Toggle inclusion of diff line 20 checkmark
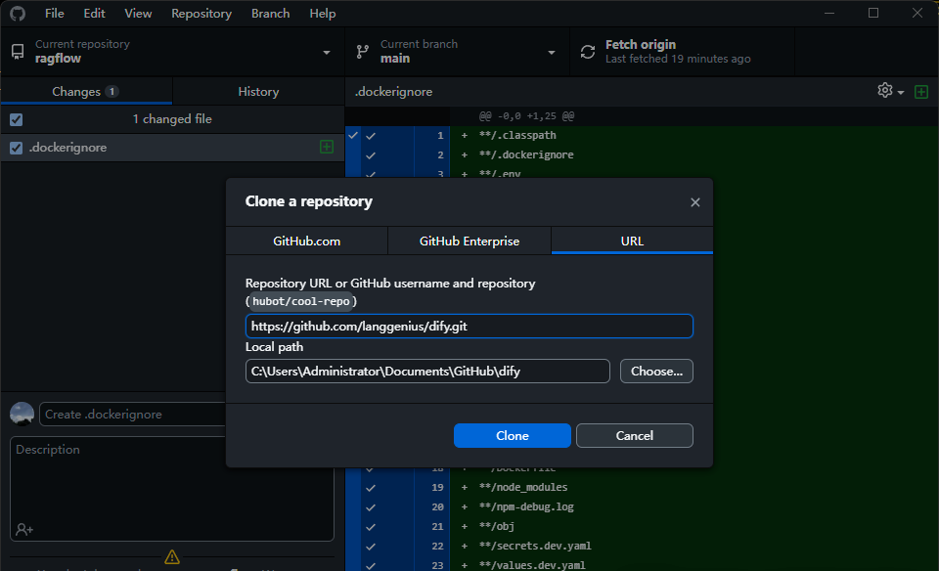939x571 pixels. pos(371,507)
